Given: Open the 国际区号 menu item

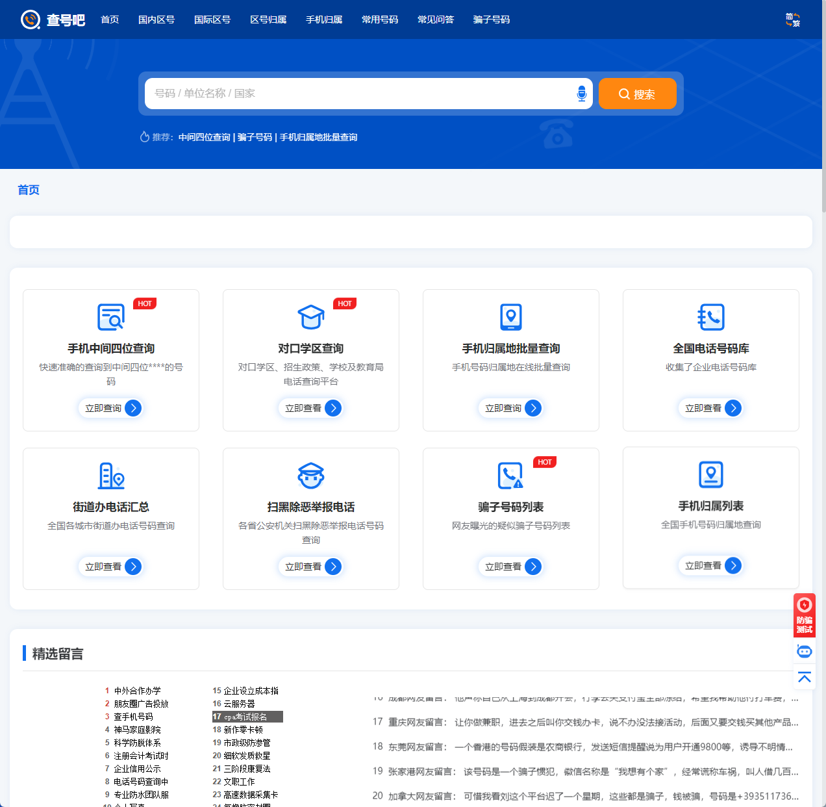Looking at the screenshot, I should coord(213,19).
